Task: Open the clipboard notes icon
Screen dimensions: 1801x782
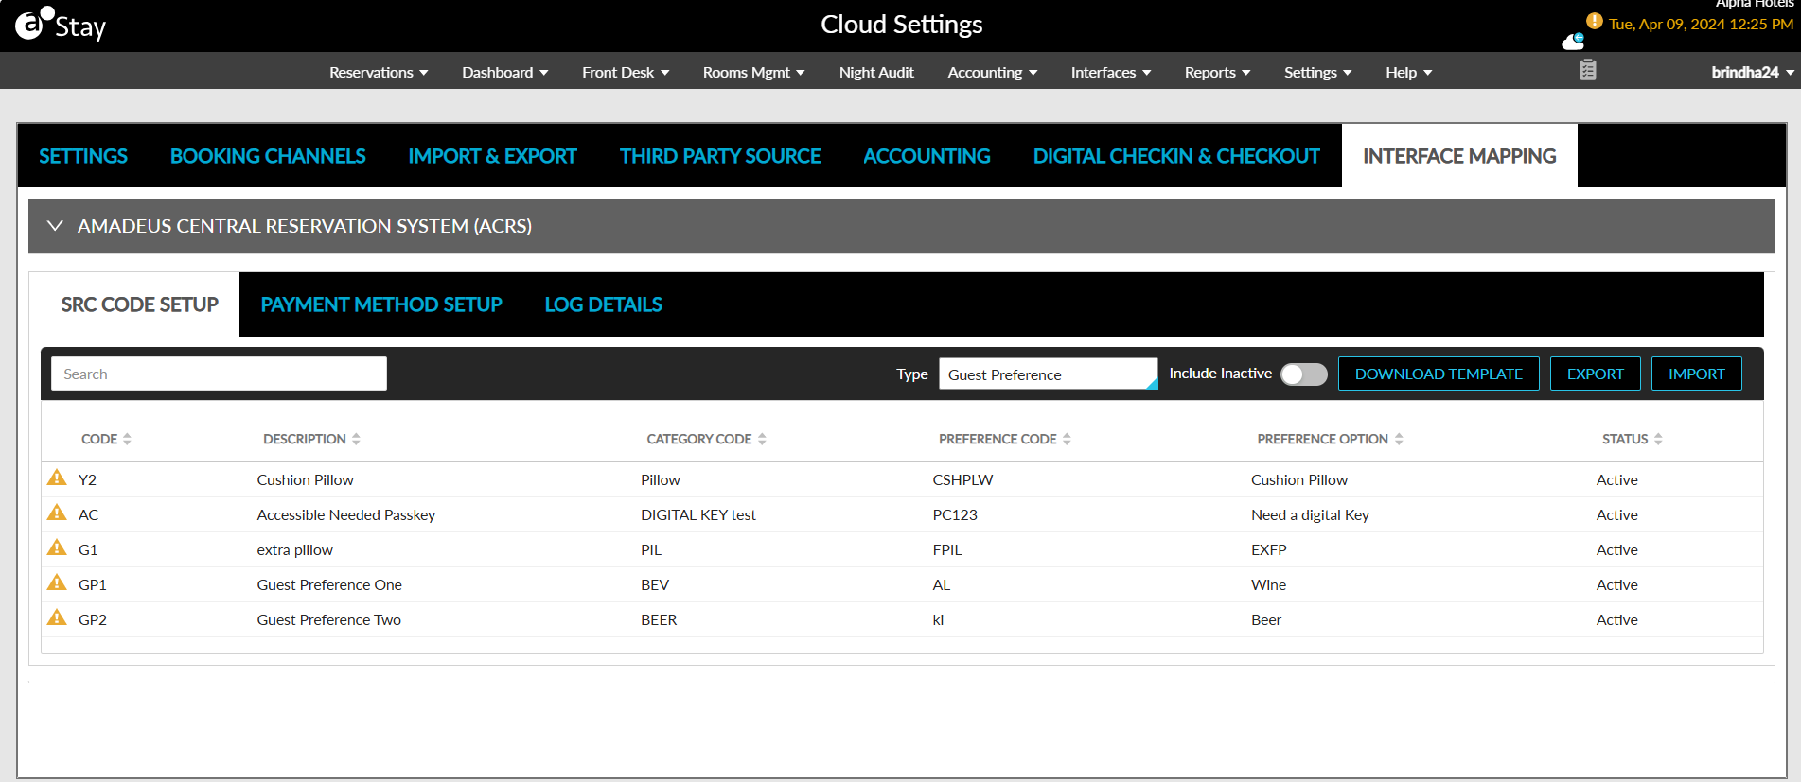Action: tap(1588, 70)
